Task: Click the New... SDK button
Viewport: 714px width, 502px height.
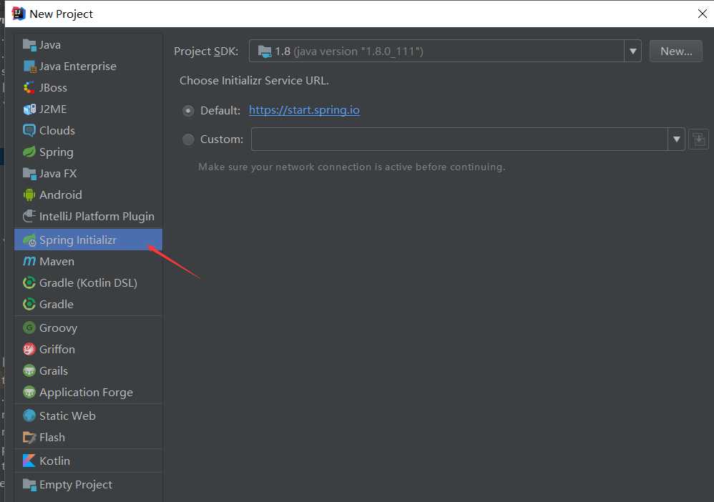Action: pos(676,51)
